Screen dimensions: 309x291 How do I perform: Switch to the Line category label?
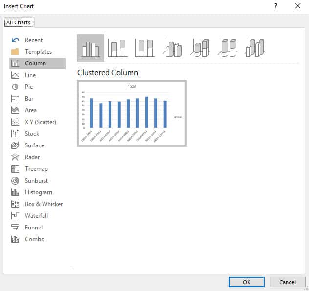pos(30,75)
